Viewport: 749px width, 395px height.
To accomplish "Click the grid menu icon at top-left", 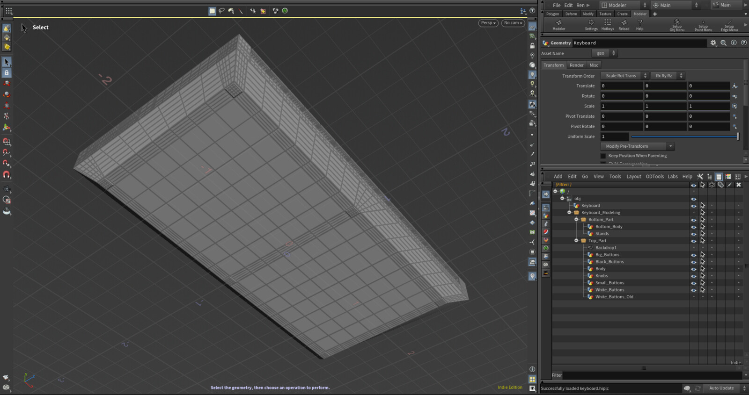I will point(8,11).
